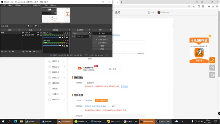Open OBS 场景集合(S) menu
Image resolution: width=220 pixels, height=124 pixels.
coord(37,5)
